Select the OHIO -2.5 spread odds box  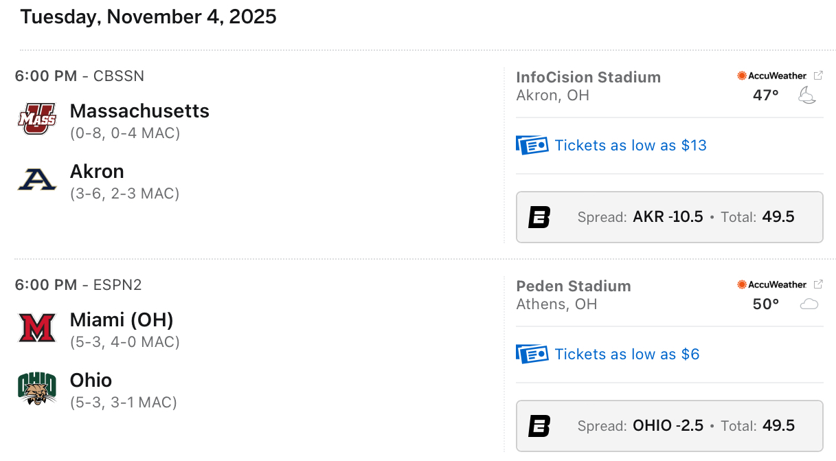(x=668, y=426)
